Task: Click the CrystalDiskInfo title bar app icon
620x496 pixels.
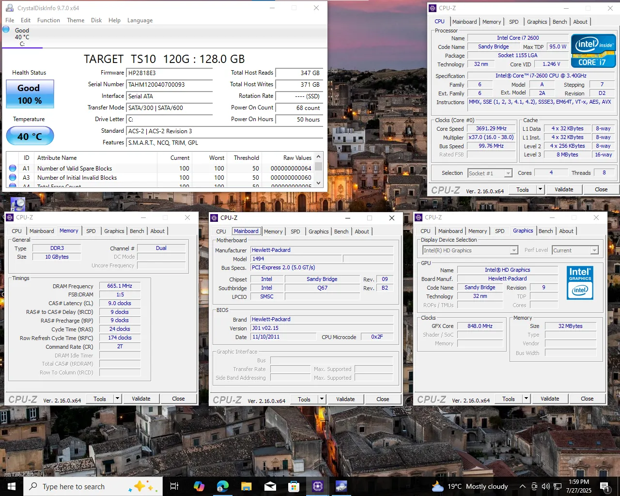Action: (10, 8)
